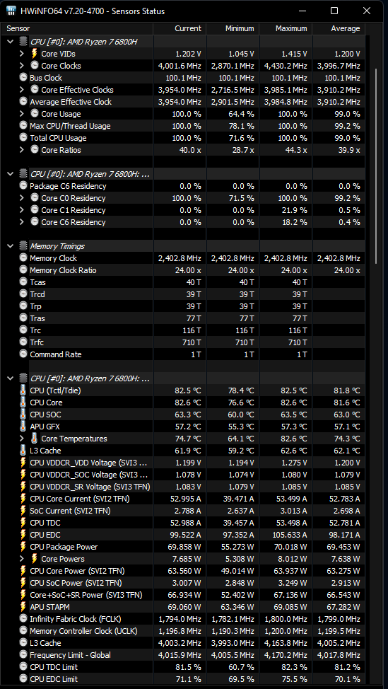Select the Core+SoC+SR Power row
This screenshot has width=388, height=689.
click(184, 595)
